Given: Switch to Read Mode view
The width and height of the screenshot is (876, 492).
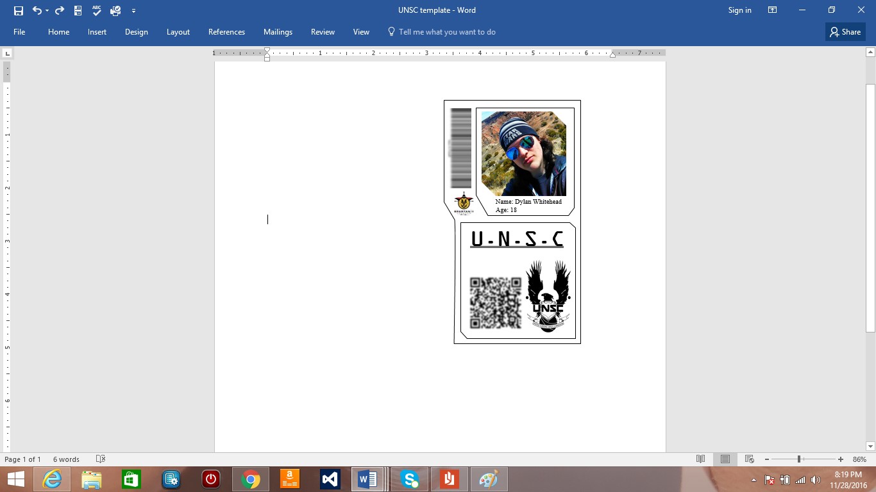Looking at the screenshot, I should click(x=701, y=459).
